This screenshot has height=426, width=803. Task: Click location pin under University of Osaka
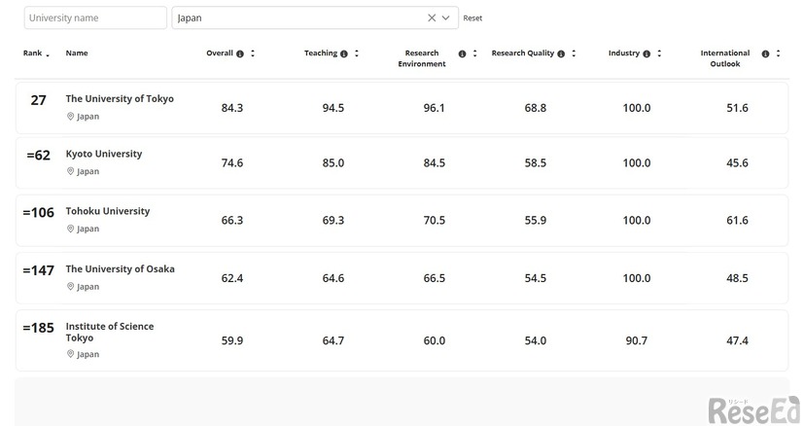(71, 287)
